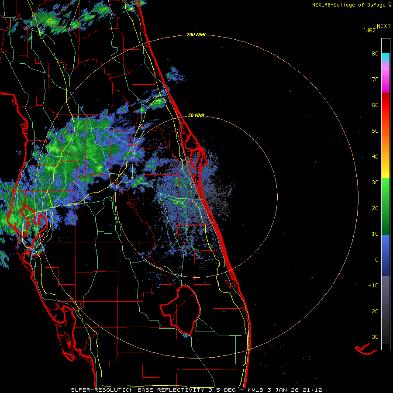Click the -20 value on the dBZ scale
393x393 pixels.
click(x=373, y=311)
